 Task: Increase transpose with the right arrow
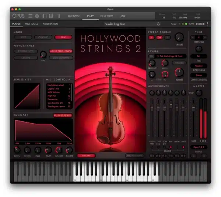click(205, 37)
